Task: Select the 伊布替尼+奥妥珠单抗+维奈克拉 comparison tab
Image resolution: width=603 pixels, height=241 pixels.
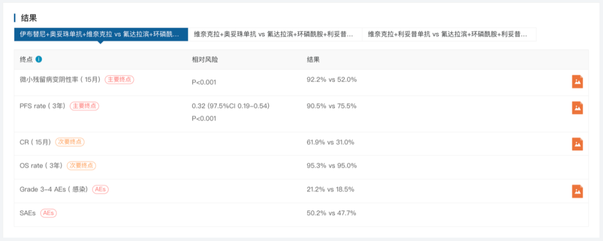Action: (x=100, y=35)
